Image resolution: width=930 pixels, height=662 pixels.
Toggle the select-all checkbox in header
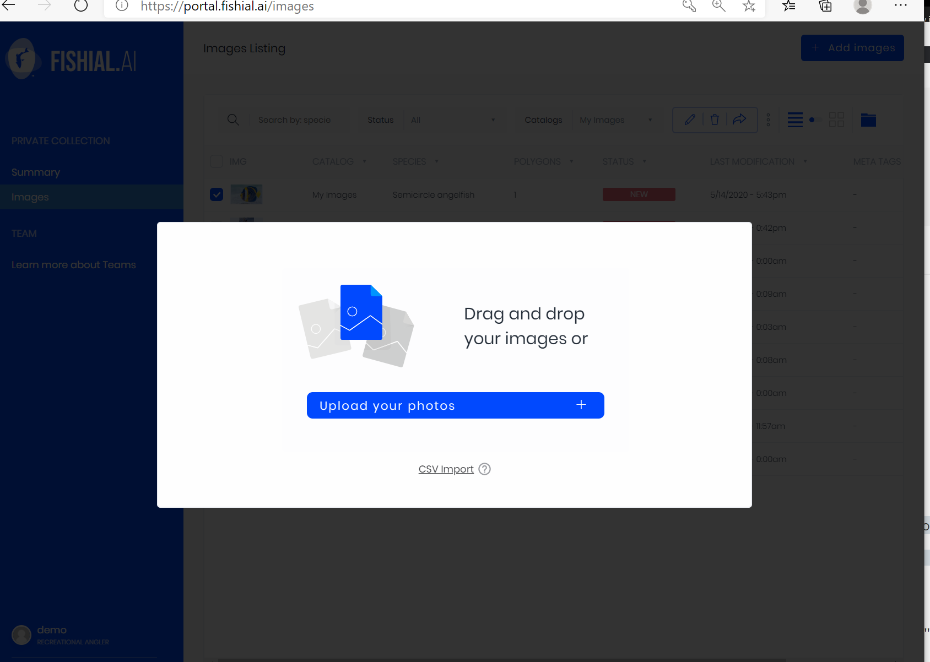(217, 161)
